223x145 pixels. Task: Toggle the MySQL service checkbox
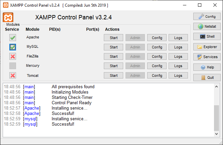pyautogui.click(x=13, y=47)
